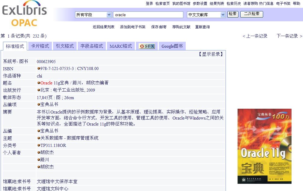Image resolution: width=303 pixels, height=191 pixels.
Task: Click 荐购此文献 recommend purchase
Action: click(181, 27)
